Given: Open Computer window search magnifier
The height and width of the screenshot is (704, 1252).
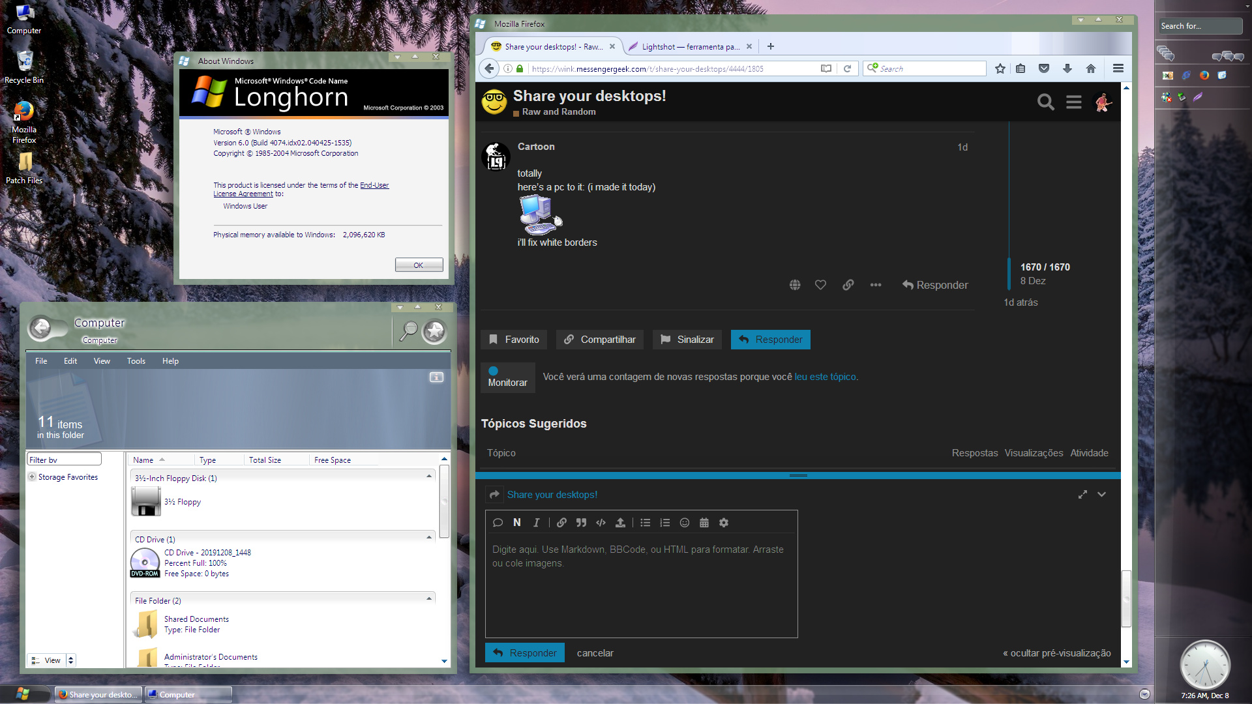Looking at the screenshot, I should pos(408,330).
